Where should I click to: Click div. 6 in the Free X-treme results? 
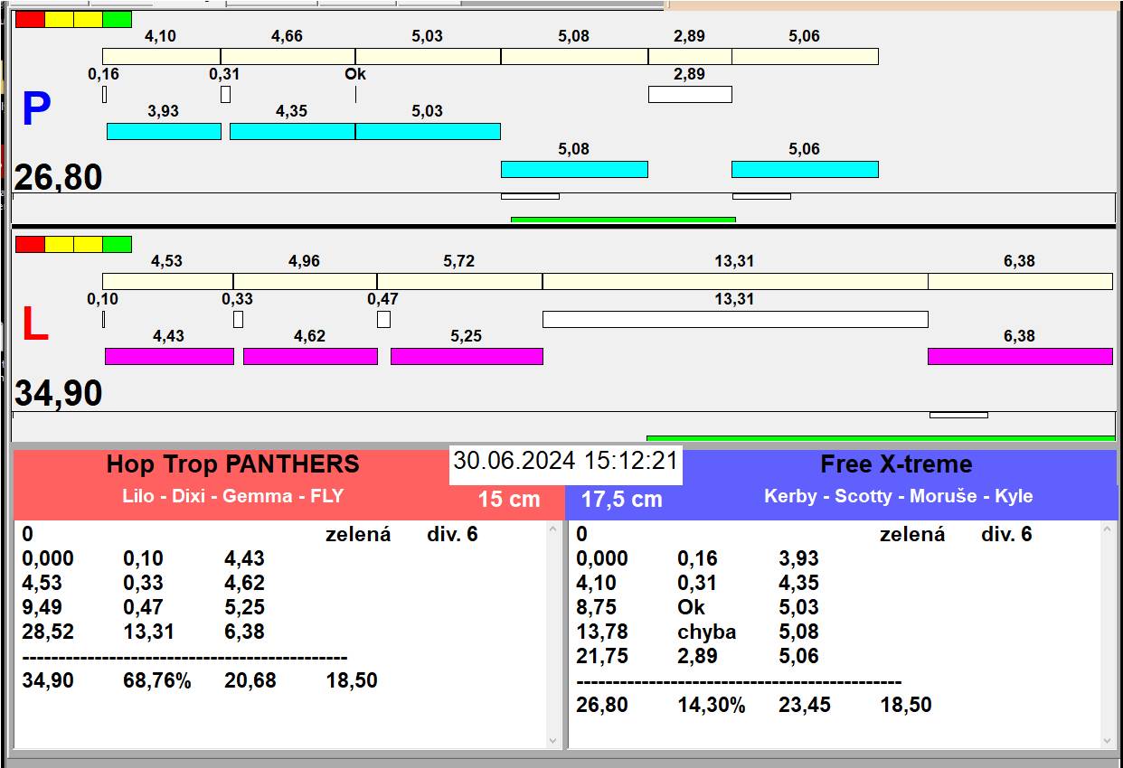(x=1005, y=534)
